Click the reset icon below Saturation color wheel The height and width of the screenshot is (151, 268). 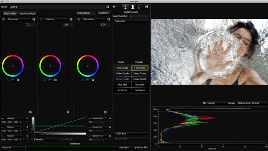(x=93, y=80)
